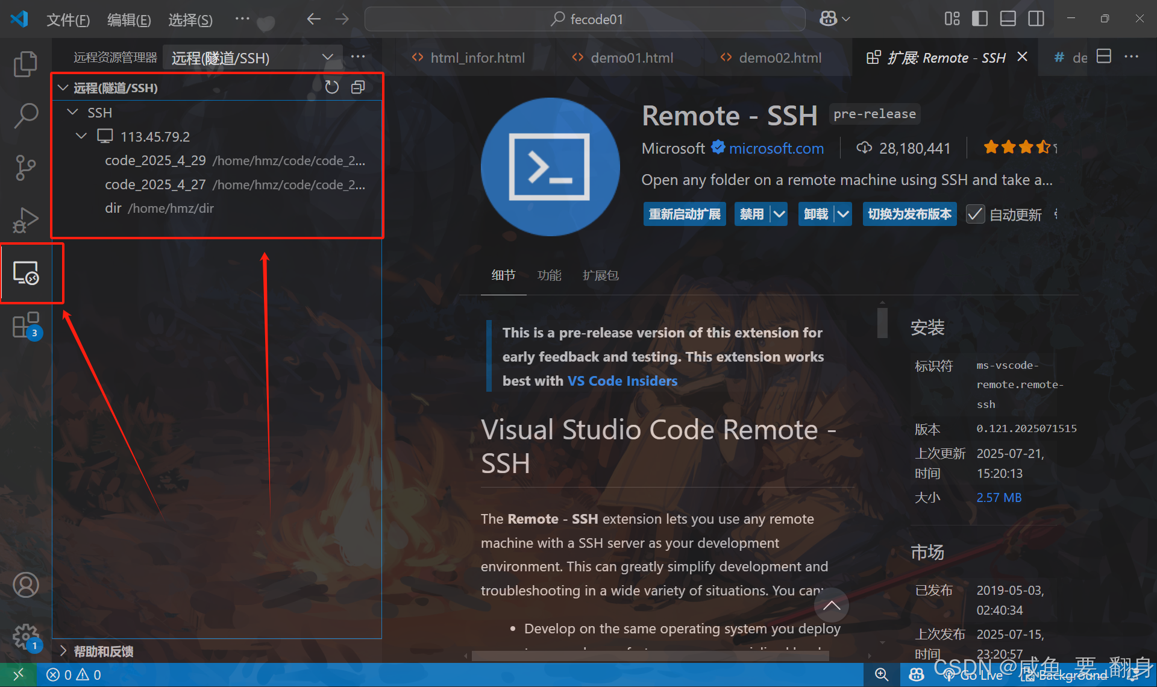Open the Extensions view with badge 3
The image size is (1157, 687).
[x=26, y=325]
